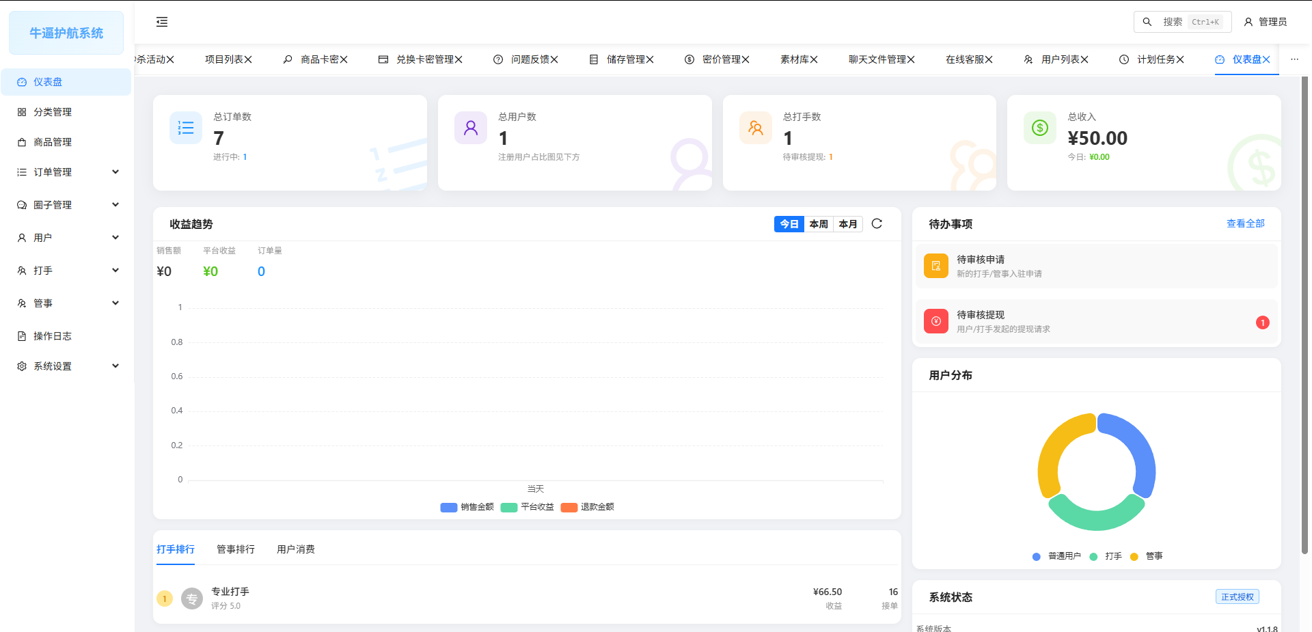
Task: Click the red 待审核提现 icon
Action: 935,321
